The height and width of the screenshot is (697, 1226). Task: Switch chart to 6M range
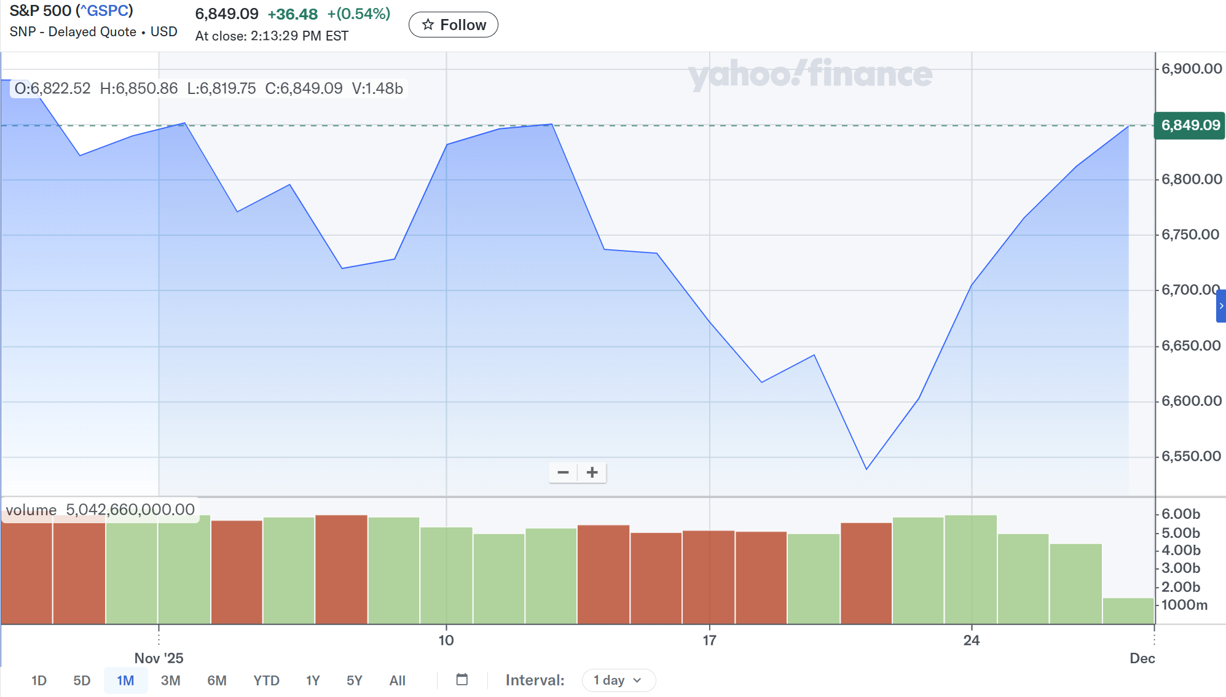click(x=216, y=680)
